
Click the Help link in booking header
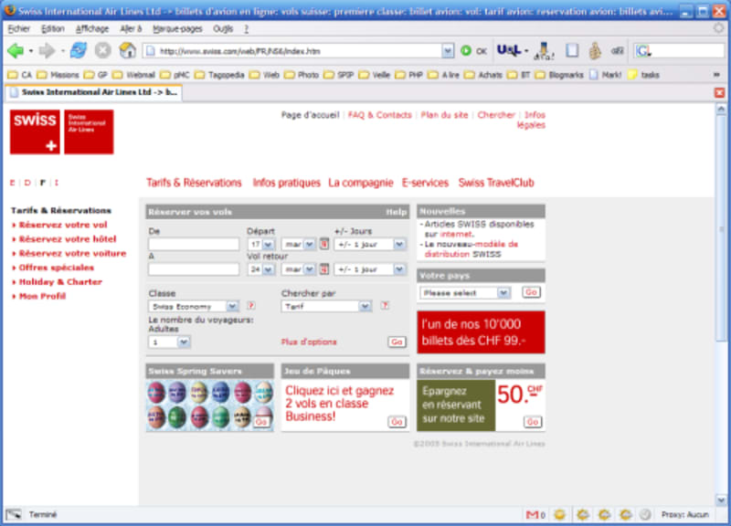[x=396, y=212]
